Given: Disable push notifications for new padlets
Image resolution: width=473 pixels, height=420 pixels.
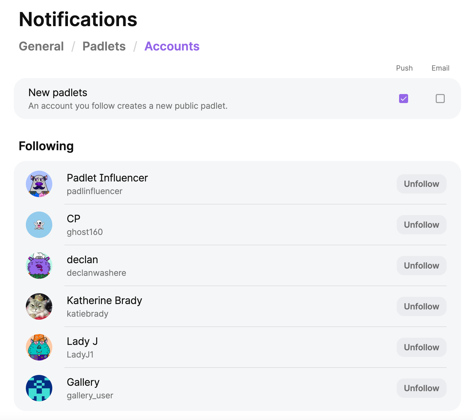Looking at the screenshot, I should coord(404,98).
